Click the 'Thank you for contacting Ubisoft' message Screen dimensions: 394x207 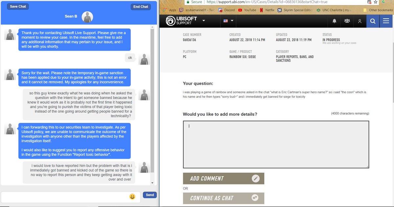[74, 40]
